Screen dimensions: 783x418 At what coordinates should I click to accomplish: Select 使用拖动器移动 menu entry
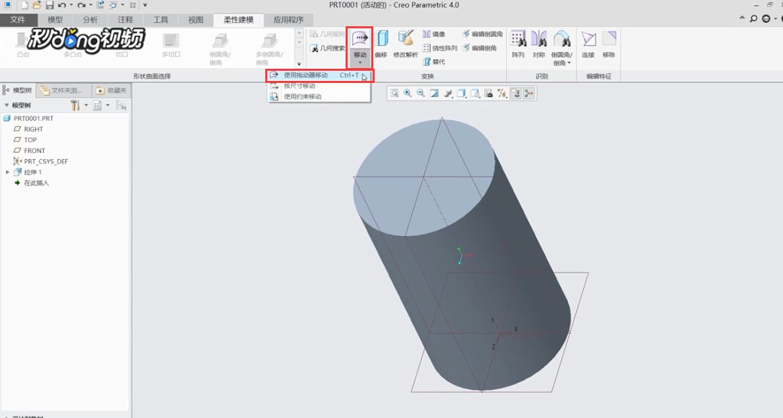point(319,76)
